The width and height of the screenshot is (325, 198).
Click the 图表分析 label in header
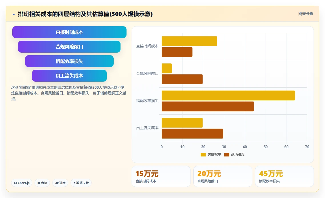coord(306,14)
